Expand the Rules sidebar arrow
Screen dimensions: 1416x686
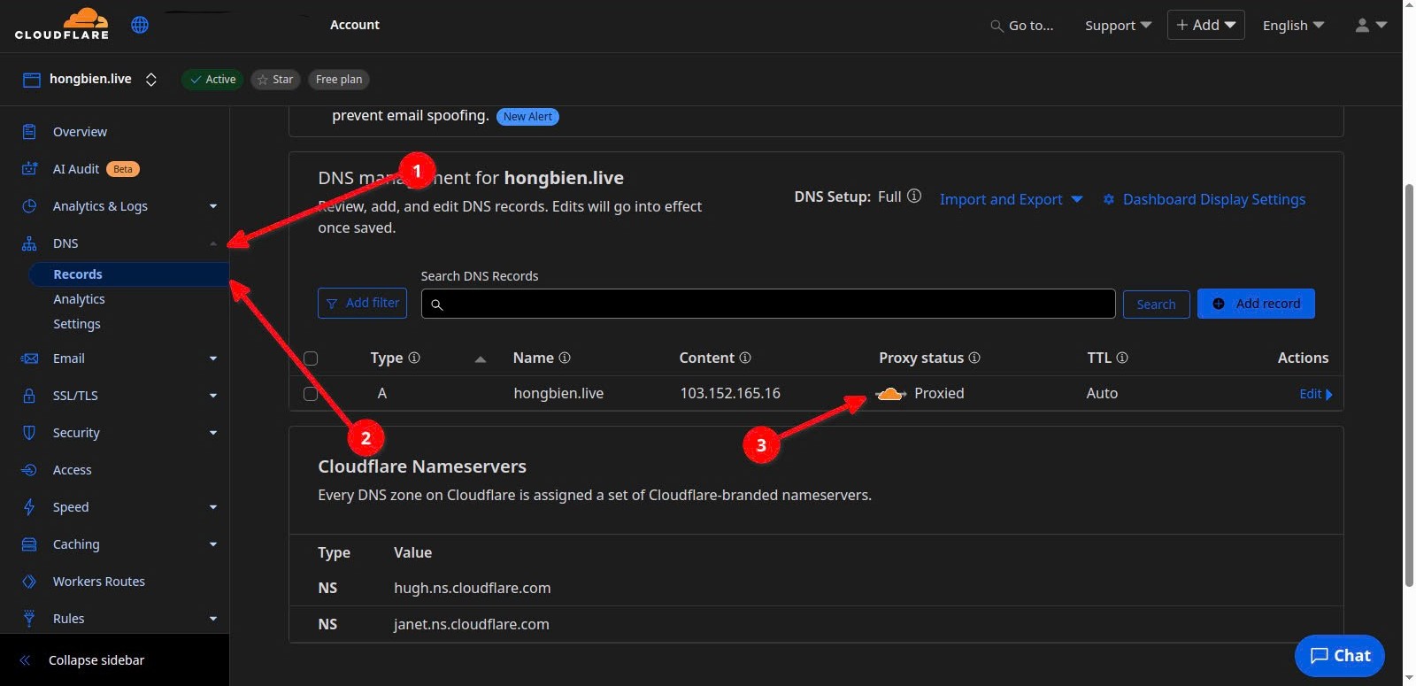click(213, 619)
